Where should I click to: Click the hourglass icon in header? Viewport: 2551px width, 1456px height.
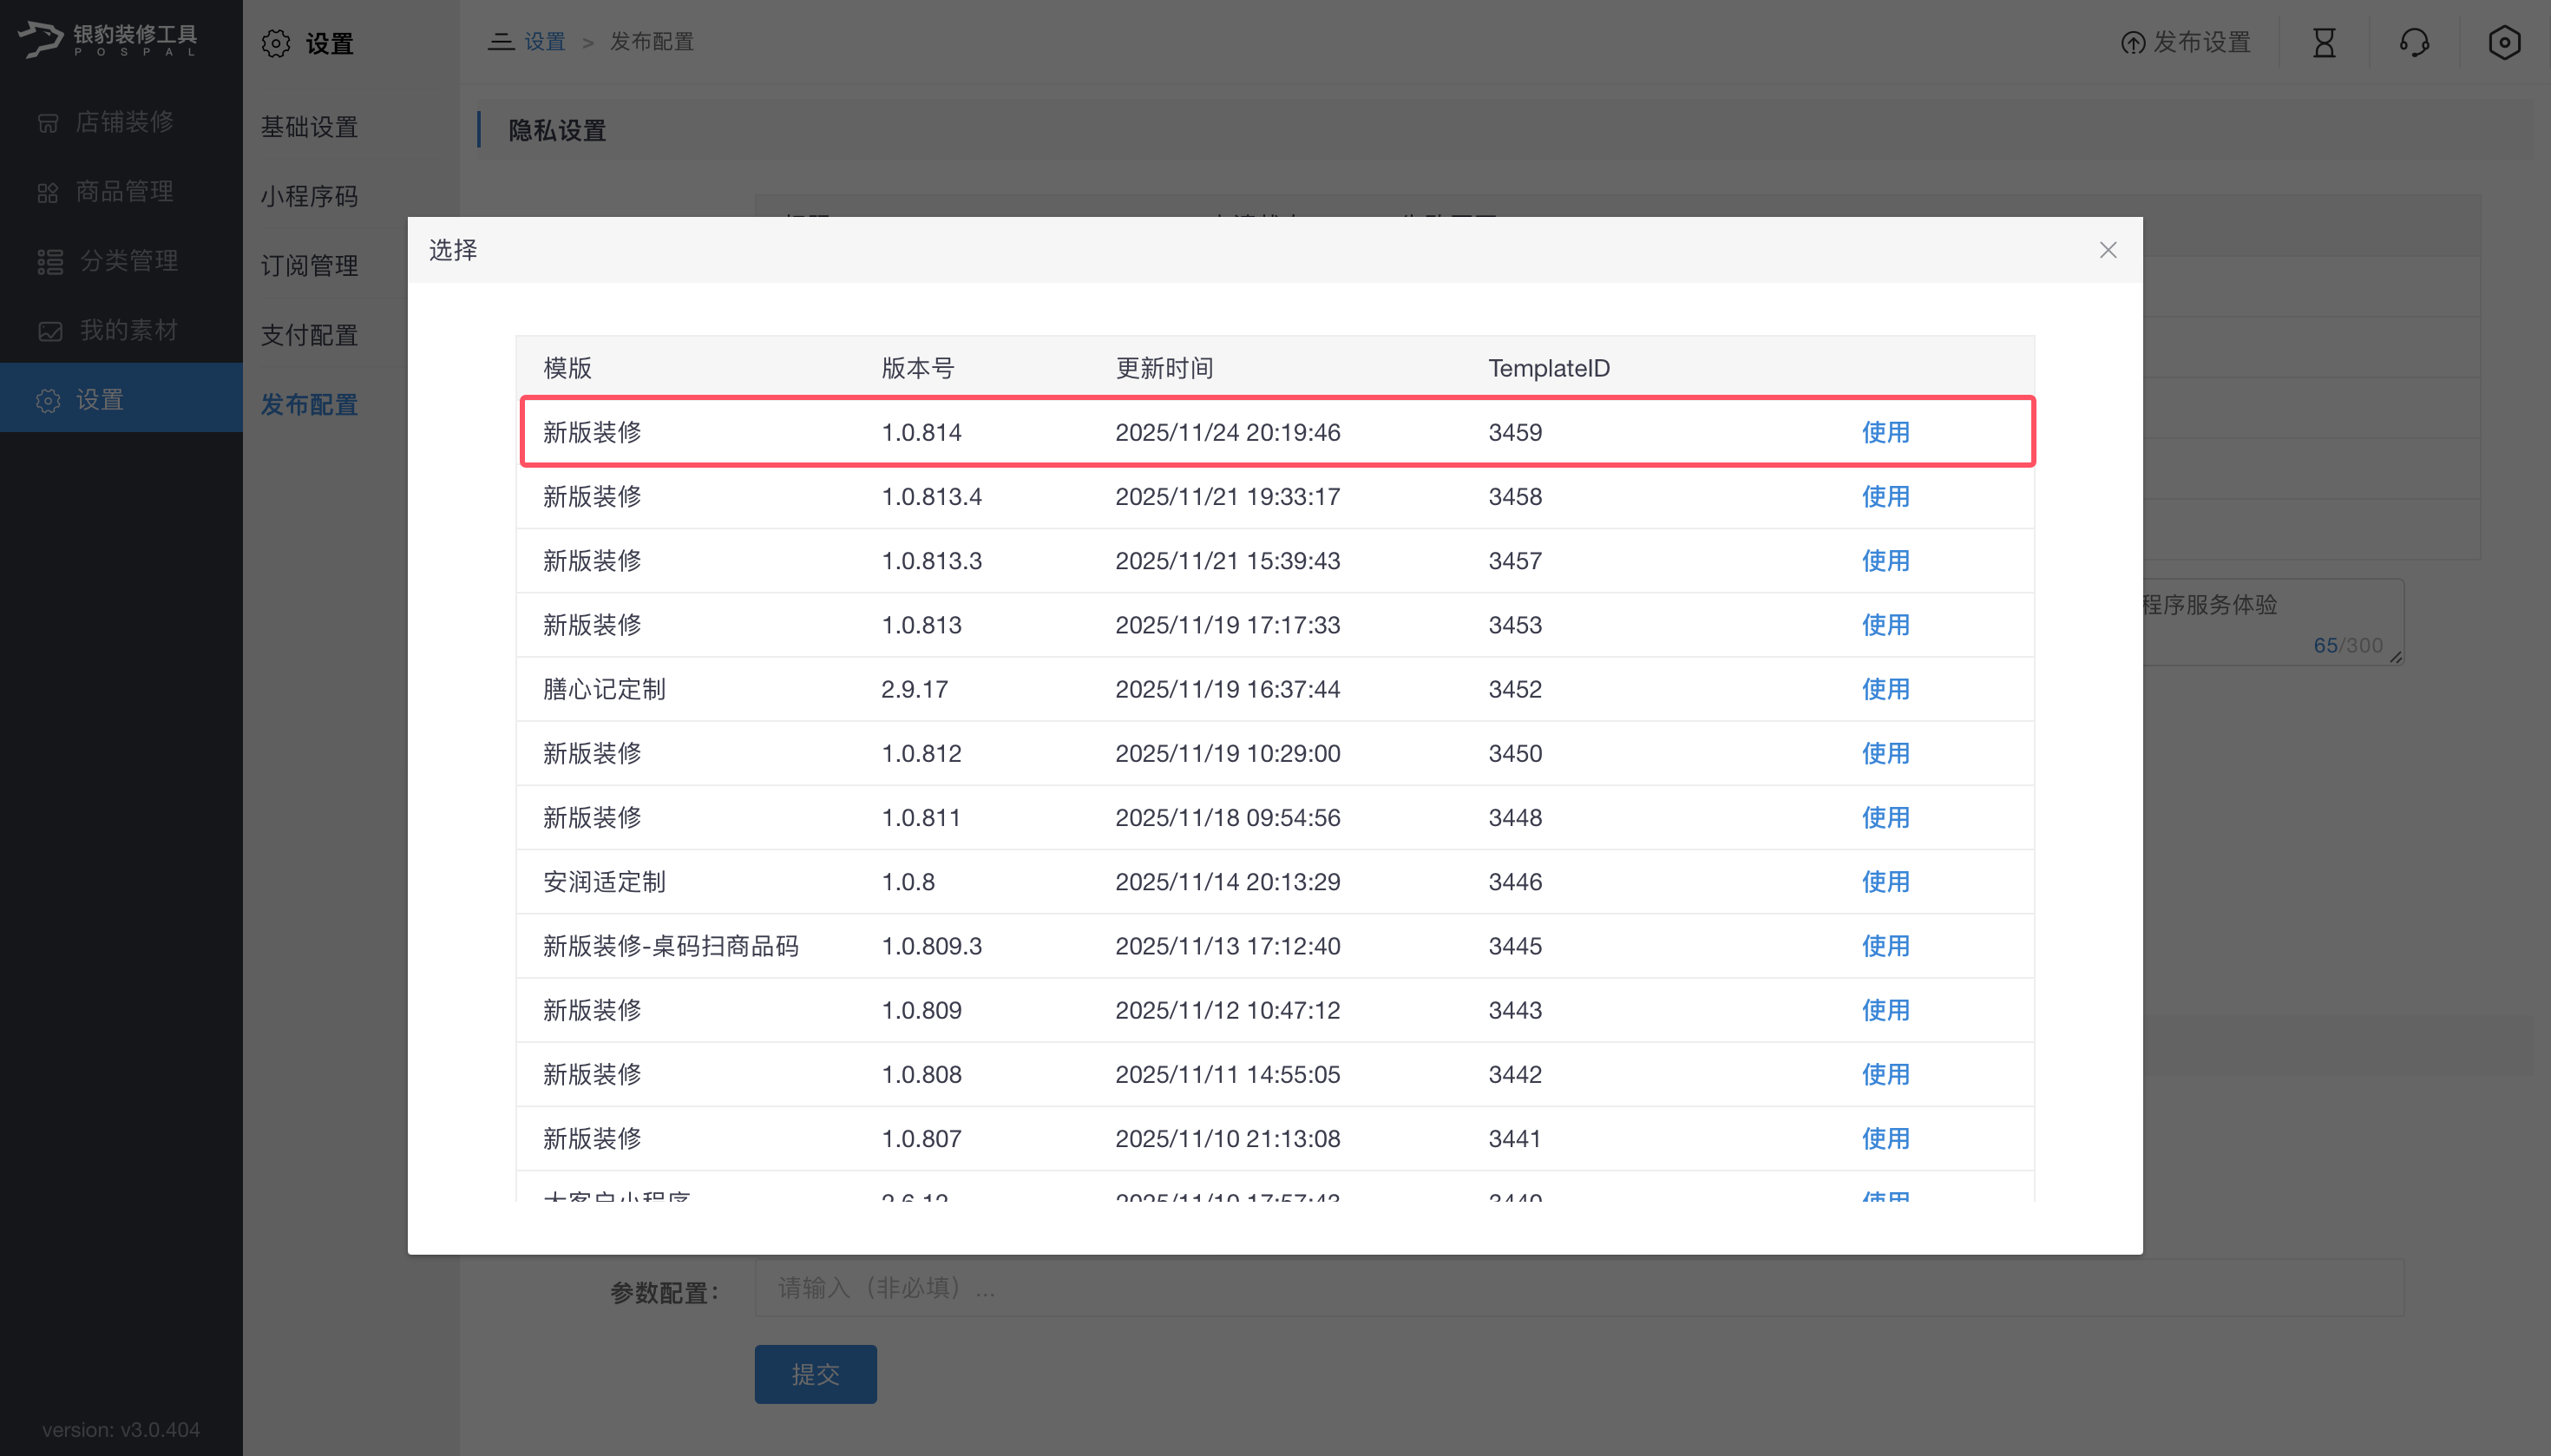pos(2323,42)
